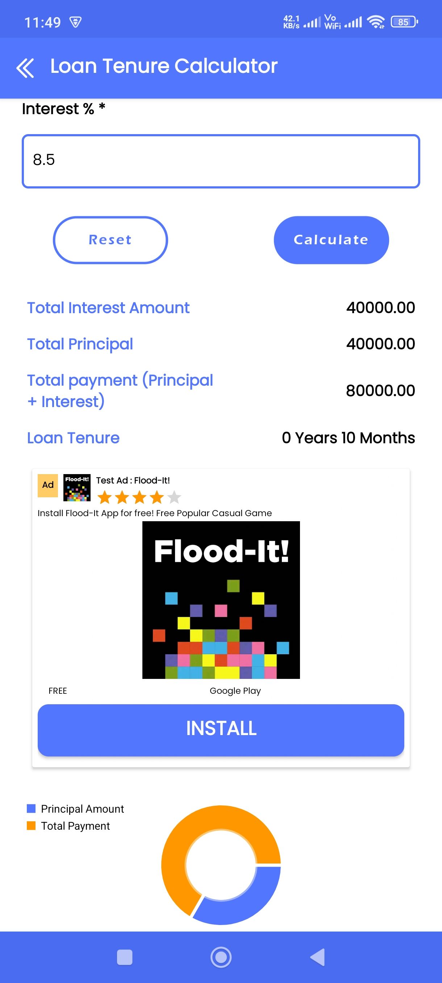Select the blue Principal Amount legend swatch

click(31, 808)
